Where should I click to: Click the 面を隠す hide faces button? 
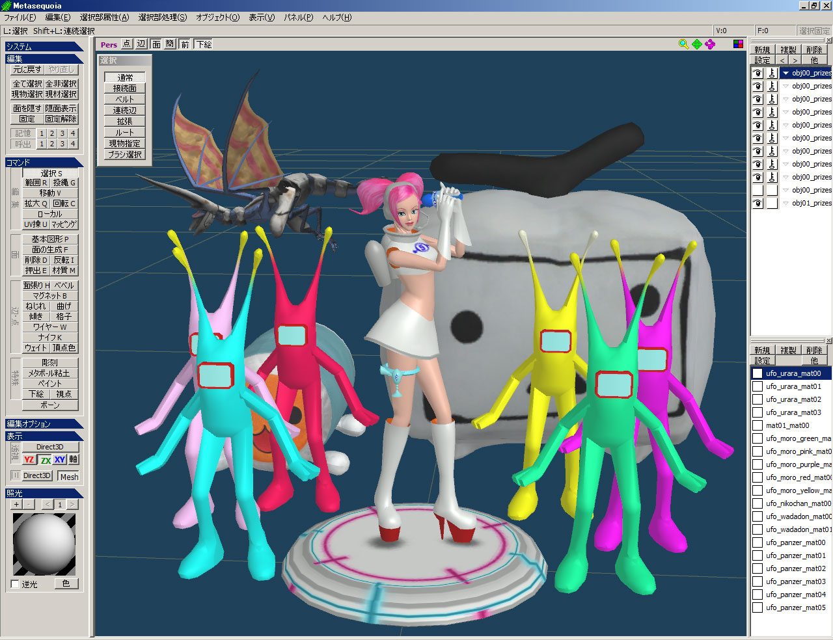click(x=27, y=108)
